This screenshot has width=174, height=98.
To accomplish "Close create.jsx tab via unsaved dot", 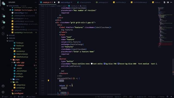I will pyautogui.click(x=55, y=2).
